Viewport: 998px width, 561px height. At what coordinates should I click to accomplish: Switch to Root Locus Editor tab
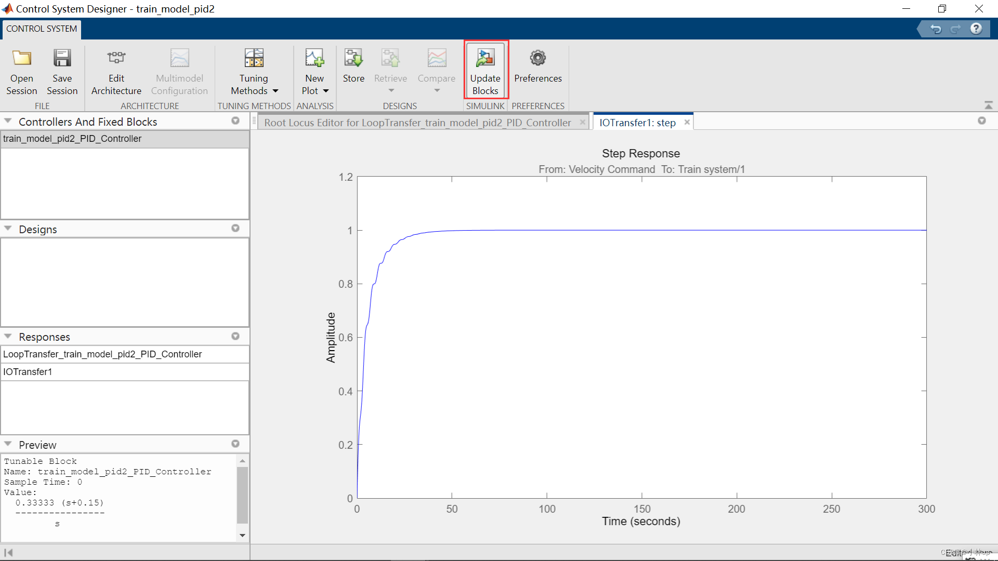[417, 122]
